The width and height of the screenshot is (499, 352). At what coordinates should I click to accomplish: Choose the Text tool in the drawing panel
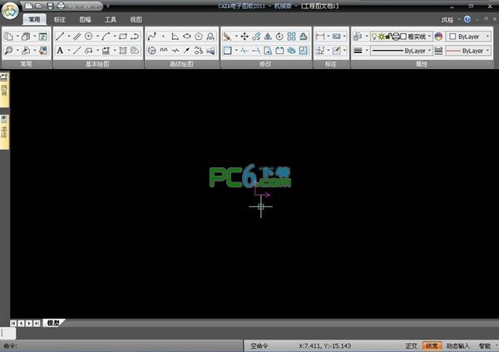coord(60,51)
